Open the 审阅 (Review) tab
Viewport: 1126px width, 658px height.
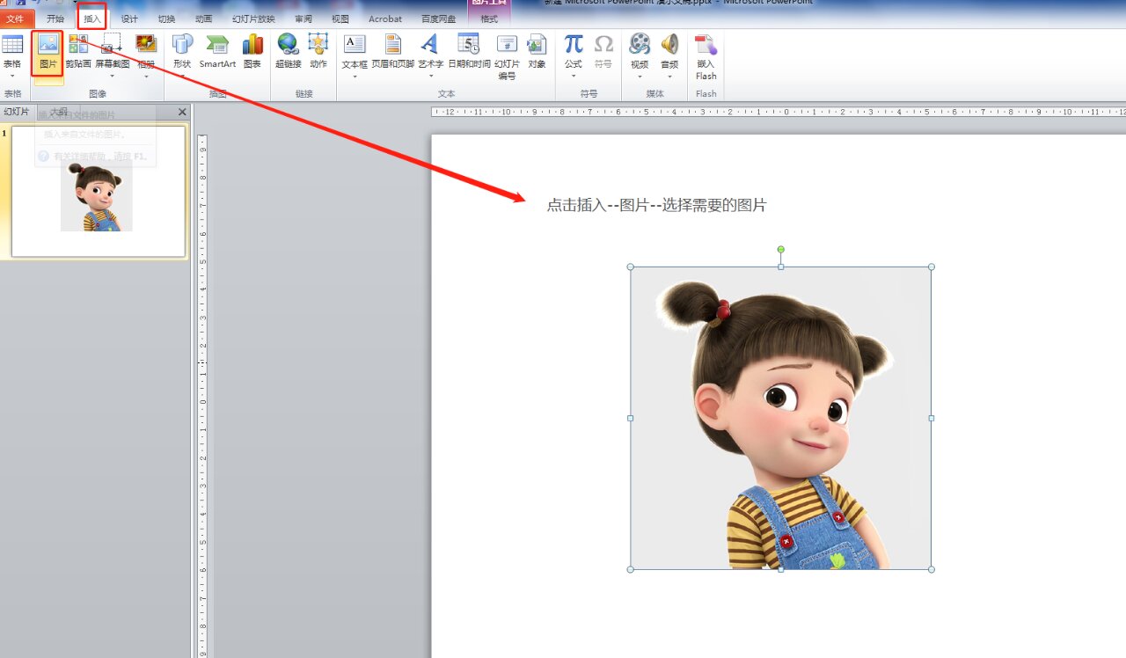pyautogui.click(x=303, y=18)
